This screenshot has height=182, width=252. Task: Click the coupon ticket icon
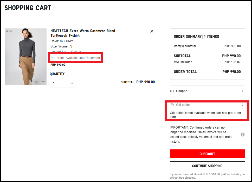(172, 91)
